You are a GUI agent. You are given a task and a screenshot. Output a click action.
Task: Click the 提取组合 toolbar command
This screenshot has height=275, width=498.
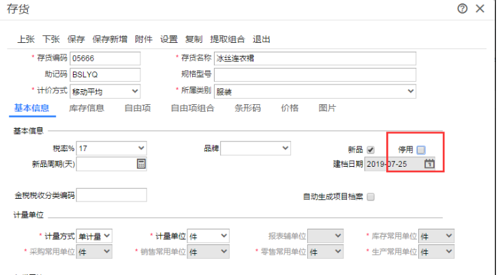click(x=228, y=39)
